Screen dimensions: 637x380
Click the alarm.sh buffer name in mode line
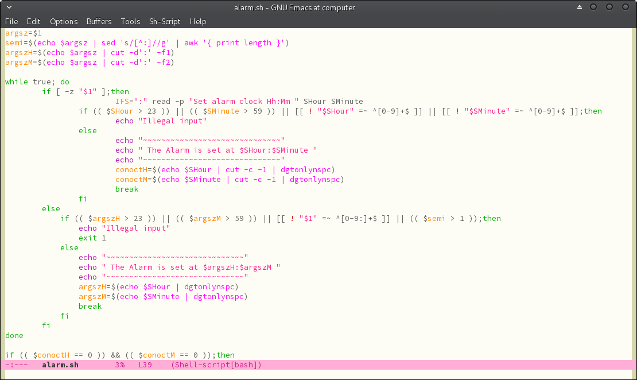(60, 365)
